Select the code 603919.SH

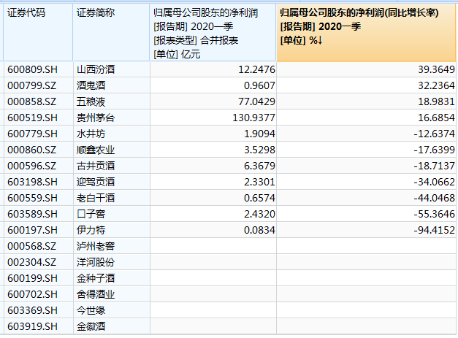(x=32, y=326)
